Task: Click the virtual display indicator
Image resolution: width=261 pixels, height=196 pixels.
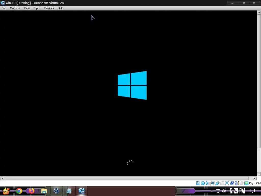Action: [x=227, y=183]
